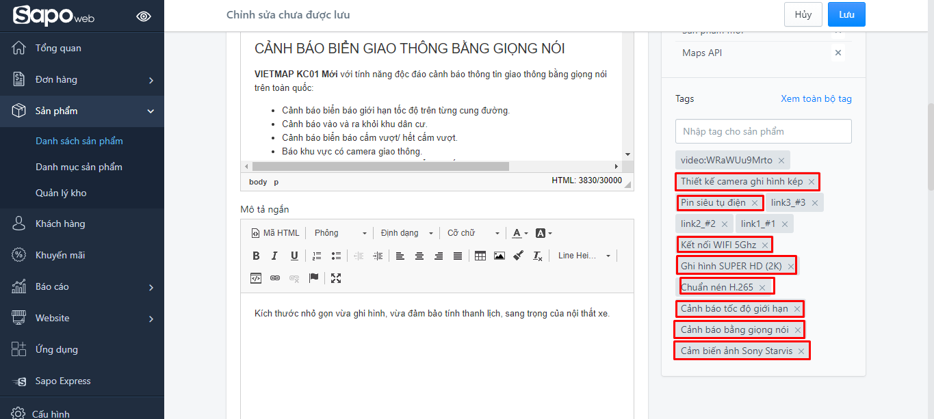The width and height of the screenshot is (934, 419).
Task: Remove tag Kết nối WIFI 5Ghz
Action: (x=765, y=245)
